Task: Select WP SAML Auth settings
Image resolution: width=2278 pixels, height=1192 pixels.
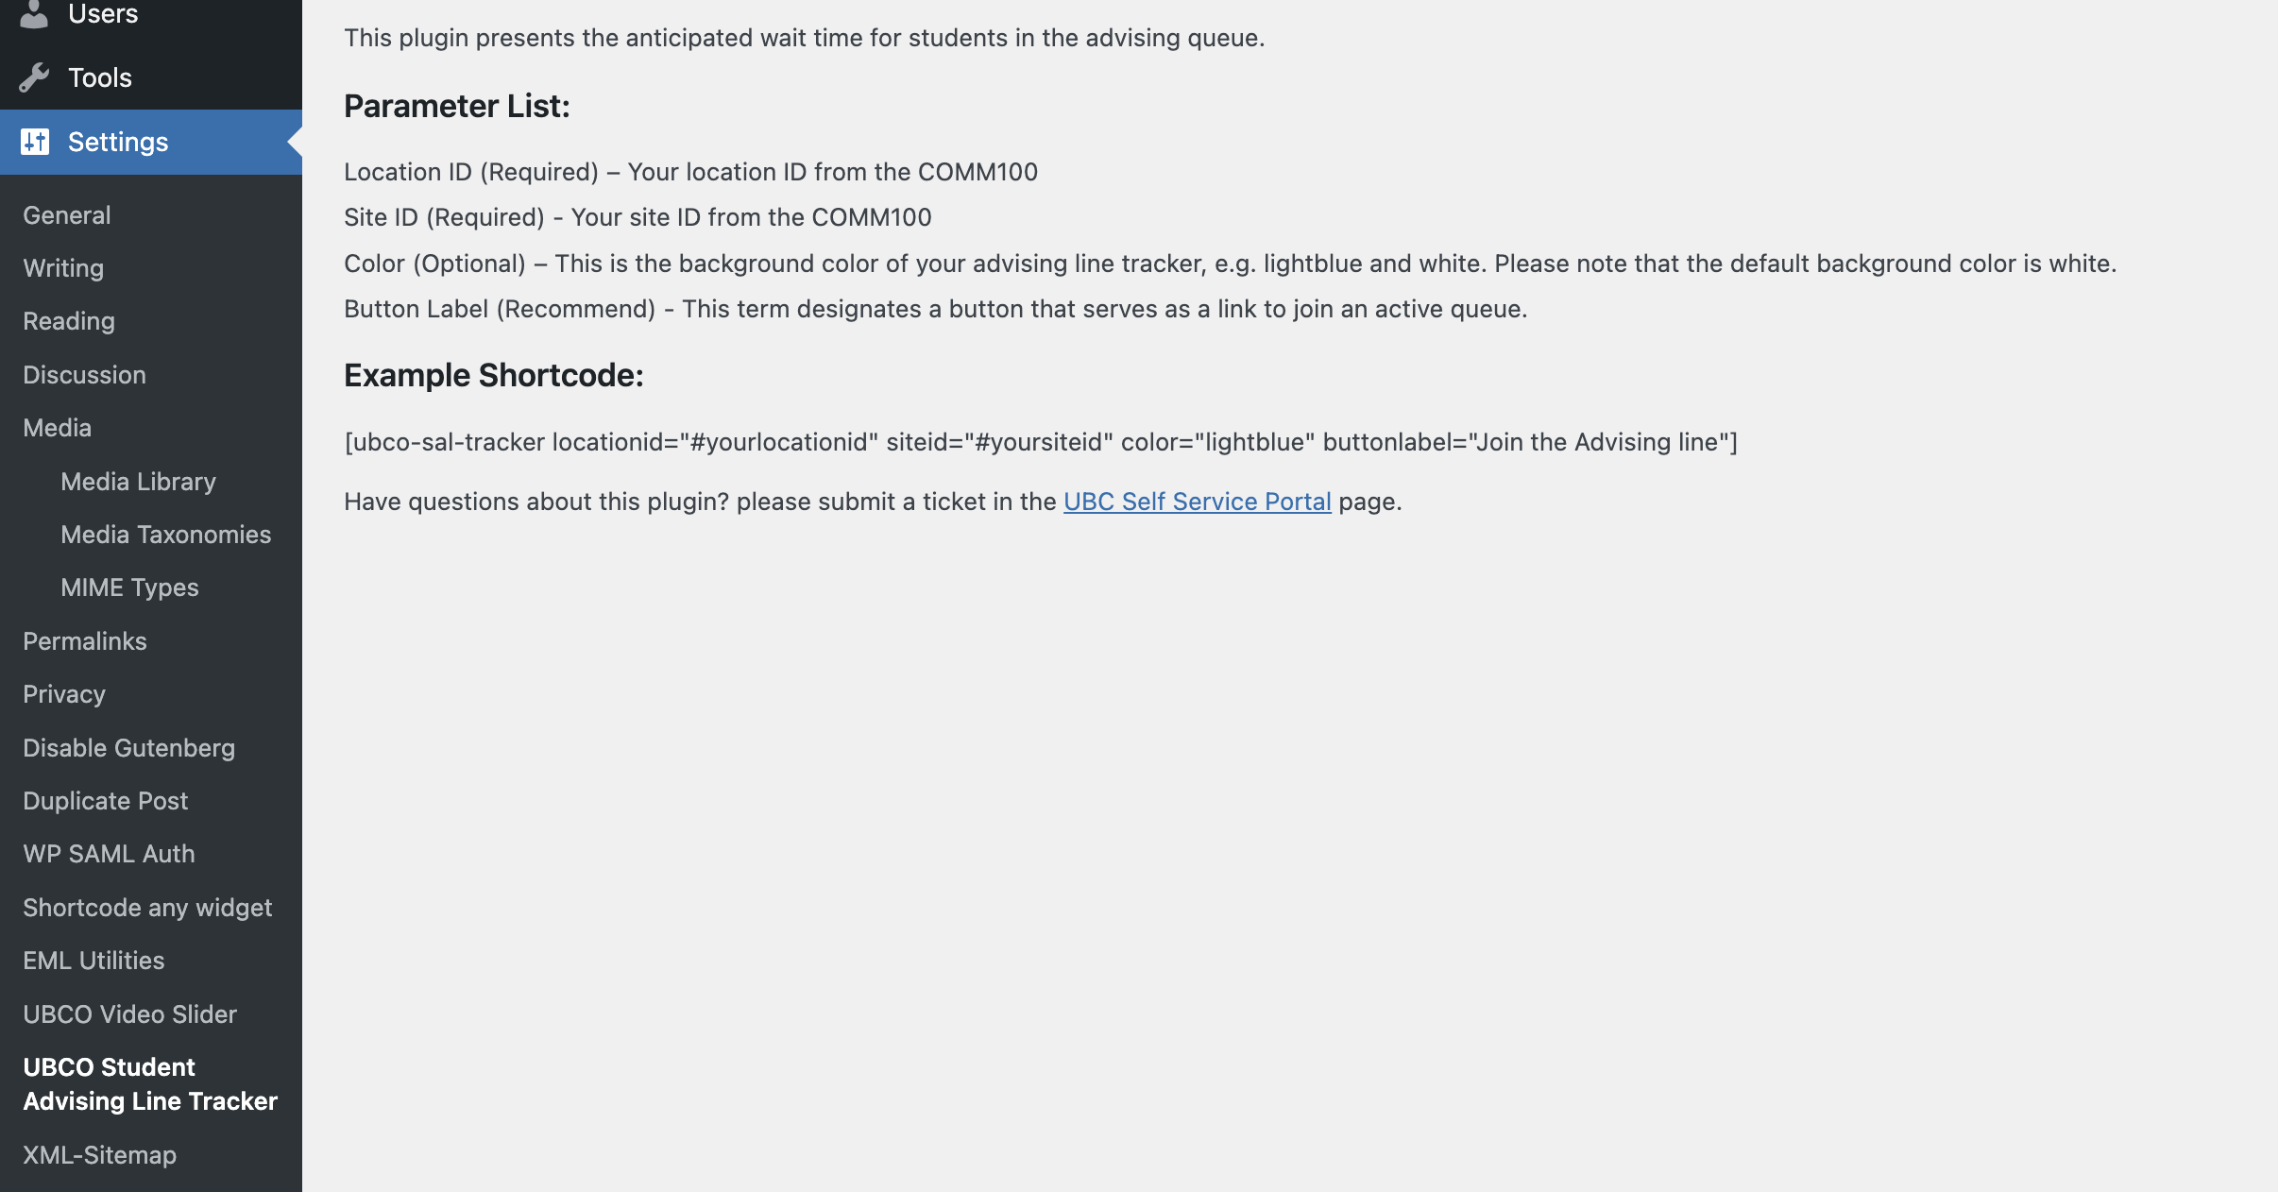Action: [109, 854]
